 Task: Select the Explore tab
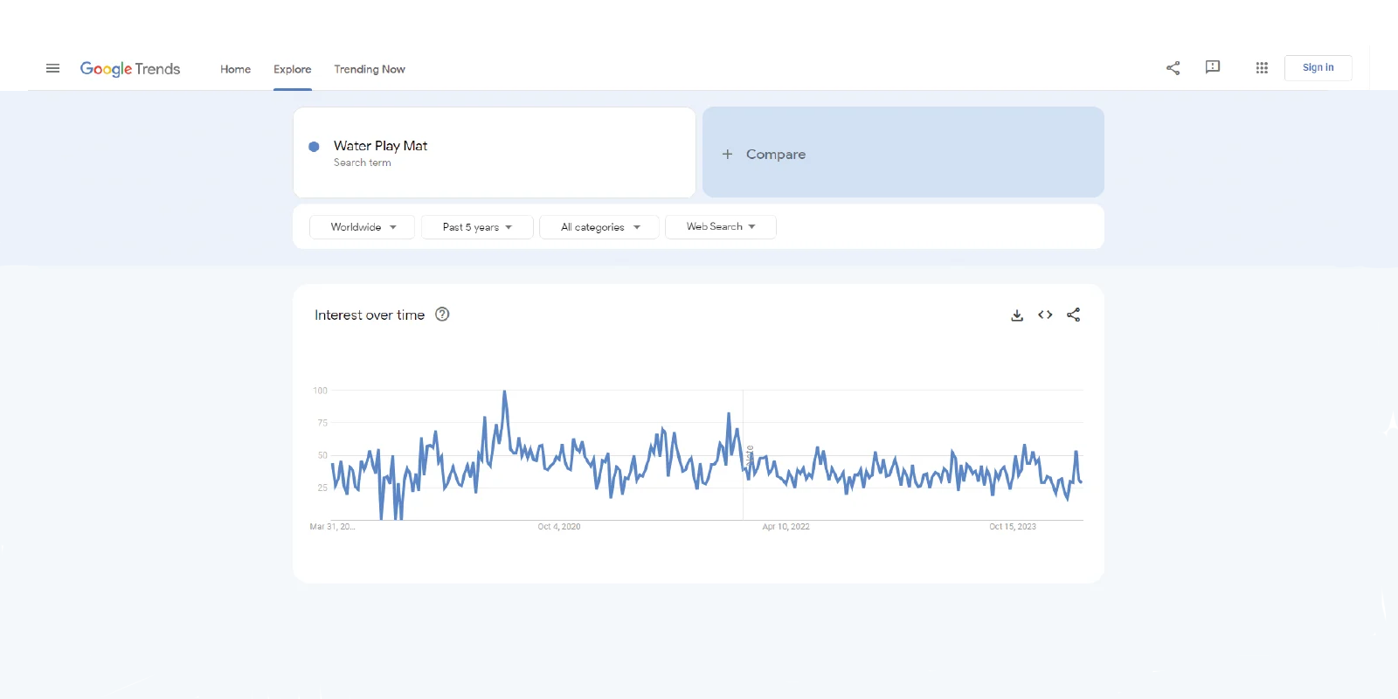tap(292, 69)
